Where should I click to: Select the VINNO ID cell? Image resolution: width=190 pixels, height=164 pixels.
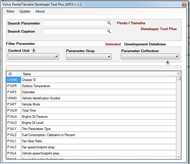click(14, 98)
